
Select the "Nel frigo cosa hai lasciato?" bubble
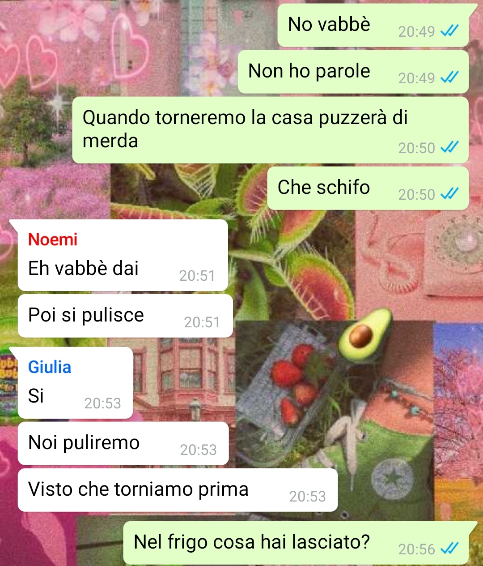tap(296, 543)
